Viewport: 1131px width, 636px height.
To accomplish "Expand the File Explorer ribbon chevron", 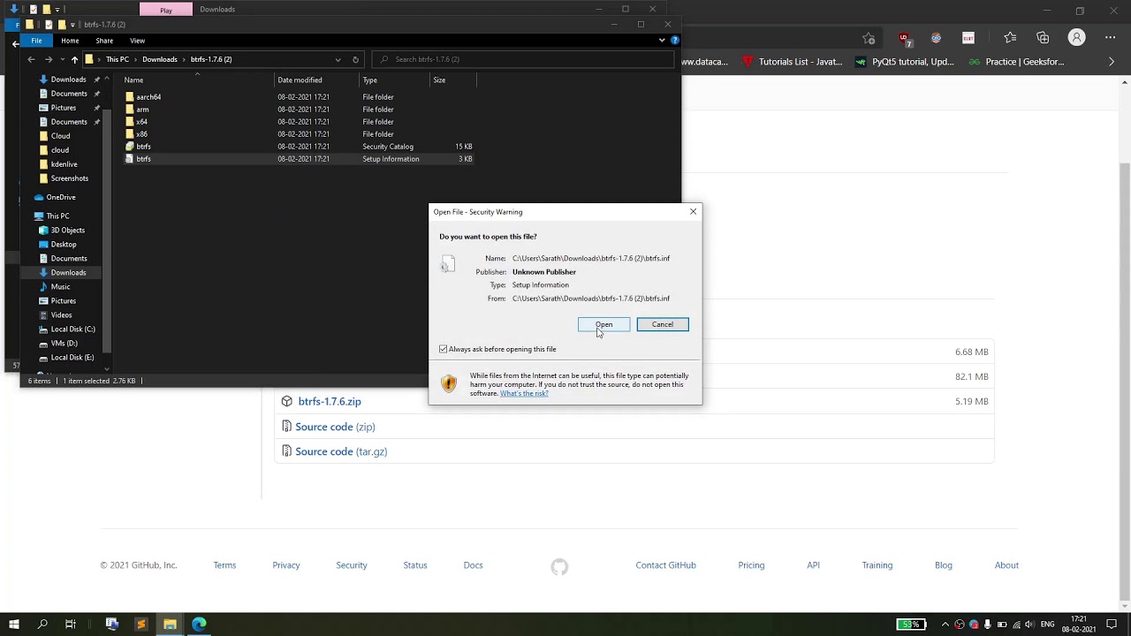I will 662,40.
